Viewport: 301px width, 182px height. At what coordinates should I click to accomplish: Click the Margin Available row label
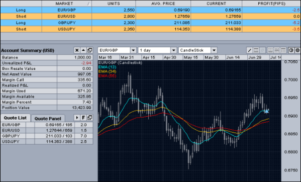[x=18, y=97]
